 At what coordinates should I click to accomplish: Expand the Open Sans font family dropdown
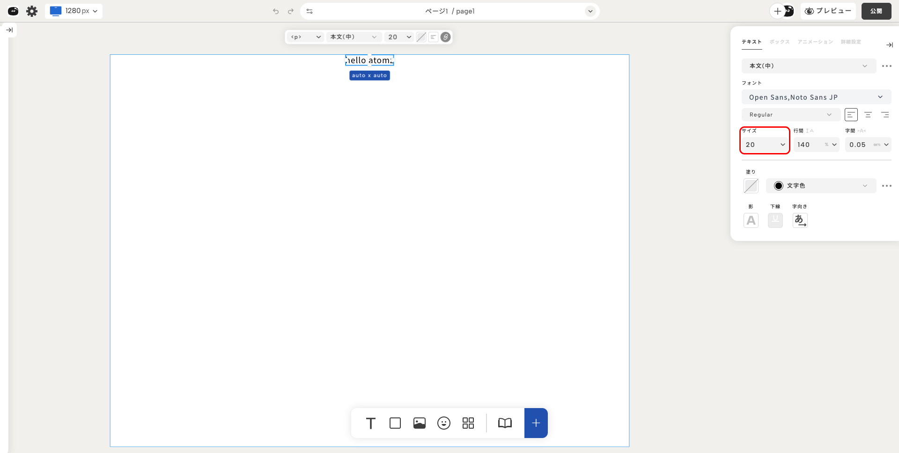coord(816,97)
